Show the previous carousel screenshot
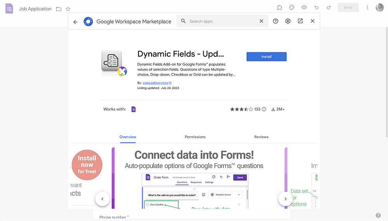This screenshot has width=388, height=221. (102, 199)
